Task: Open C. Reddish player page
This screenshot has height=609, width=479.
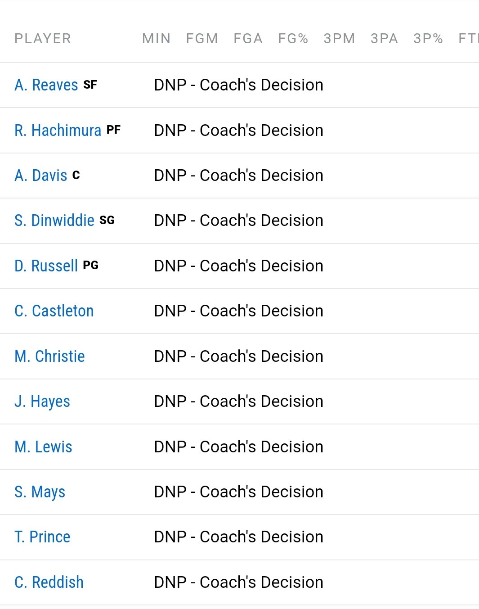Action: click(49, 582)
